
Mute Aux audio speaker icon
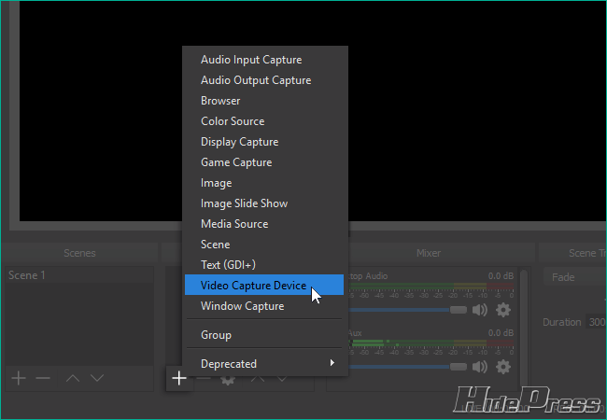pos(480,366)
